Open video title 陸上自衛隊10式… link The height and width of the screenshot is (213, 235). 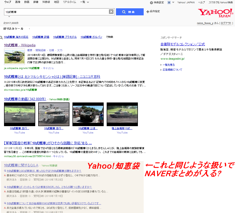coord(122,128)
